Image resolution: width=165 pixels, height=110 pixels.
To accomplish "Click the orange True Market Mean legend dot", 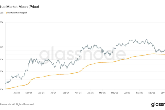I will click(x=6, y=13).
